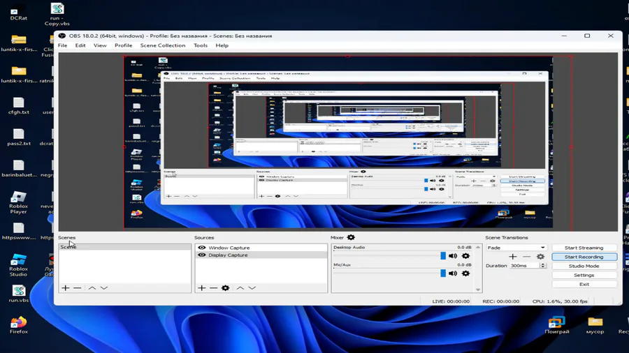Toggle Display Capture visibility eye

pyautogui.click(x=202, y=255)
